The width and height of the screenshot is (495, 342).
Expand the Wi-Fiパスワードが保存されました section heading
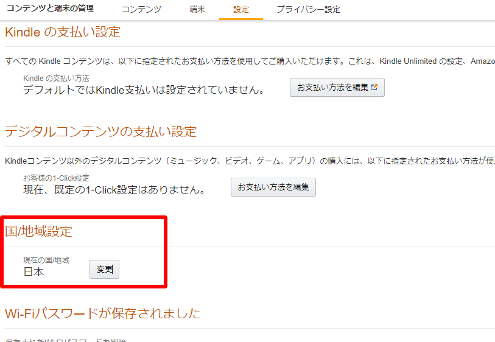[102, 313]
